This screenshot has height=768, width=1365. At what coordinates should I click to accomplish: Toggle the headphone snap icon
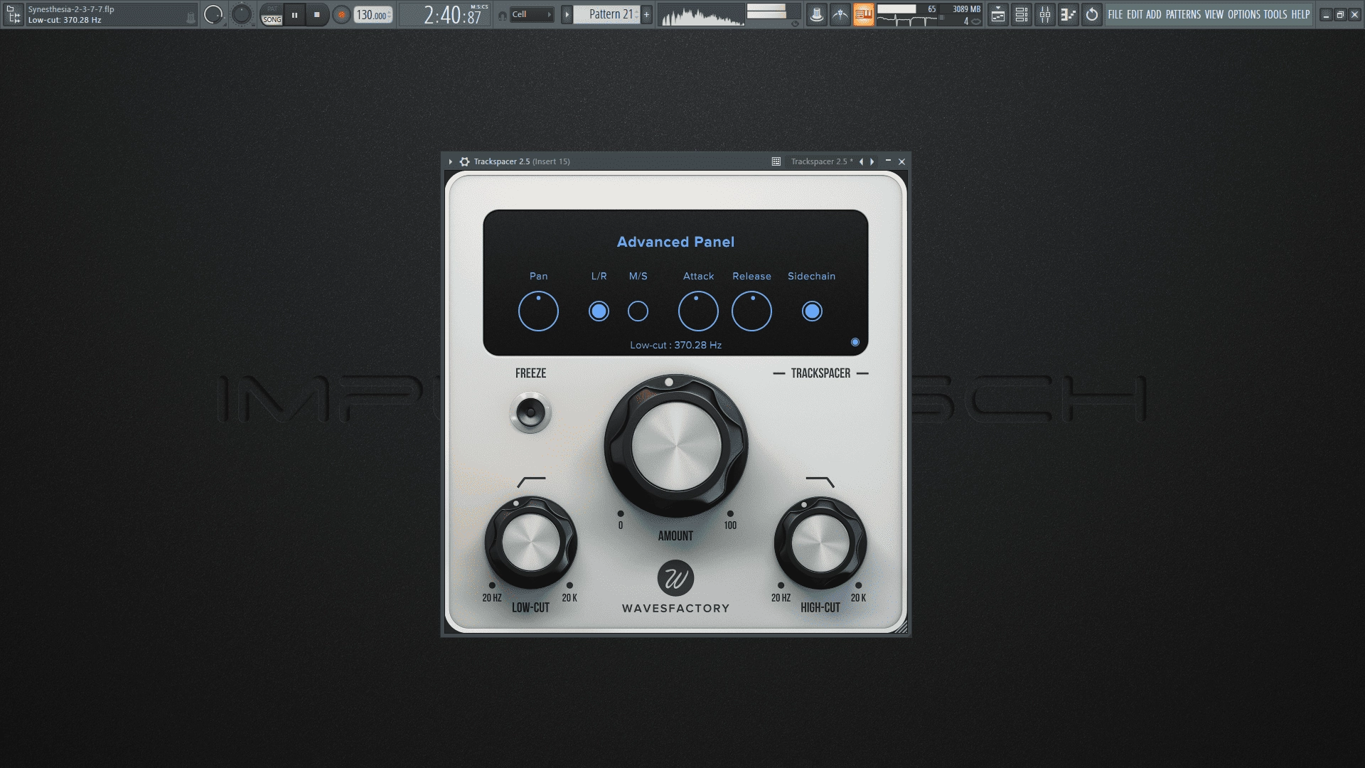point(503,15)
